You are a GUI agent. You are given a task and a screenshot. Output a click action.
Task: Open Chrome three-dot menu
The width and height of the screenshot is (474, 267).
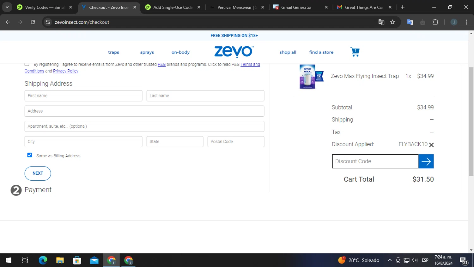point(466,22)
